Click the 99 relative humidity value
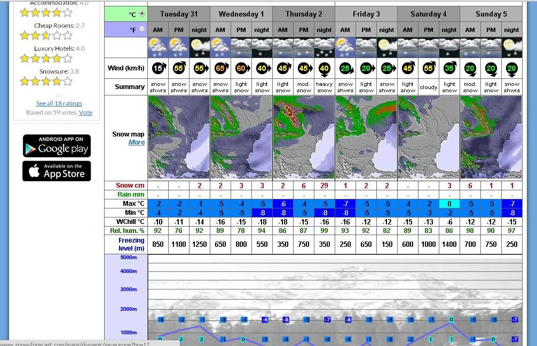Screen dimensions: 537x346 click(x=325, y=231)
